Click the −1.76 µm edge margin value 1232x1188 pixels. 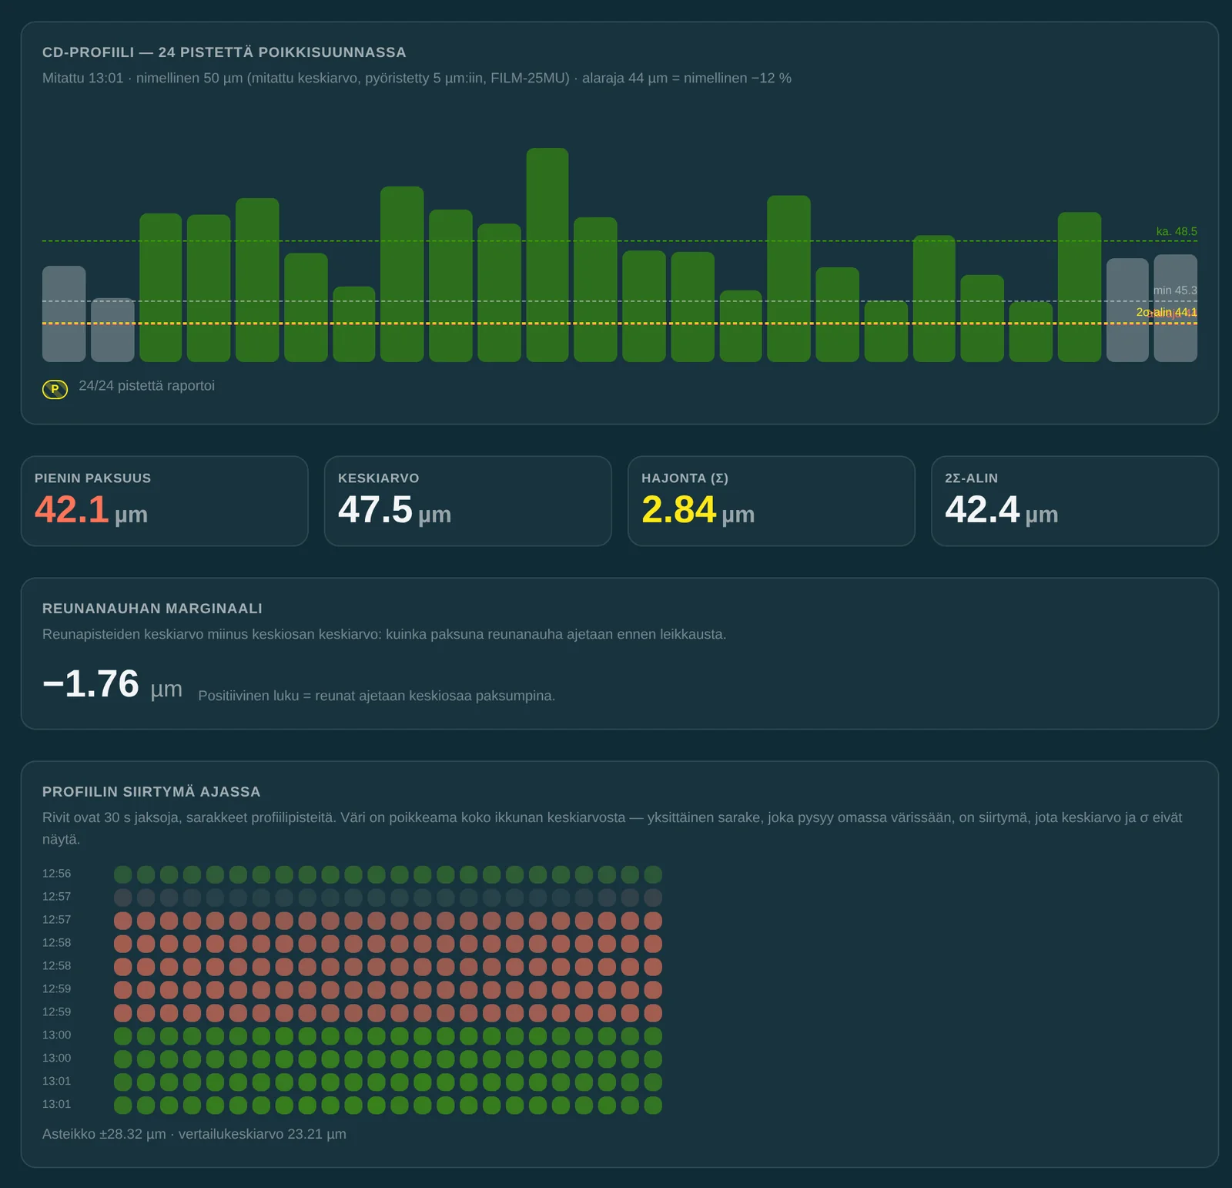click(112, 684)
